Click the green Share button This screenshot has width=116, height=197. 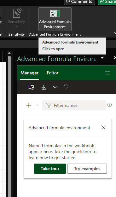click(107, 2)
